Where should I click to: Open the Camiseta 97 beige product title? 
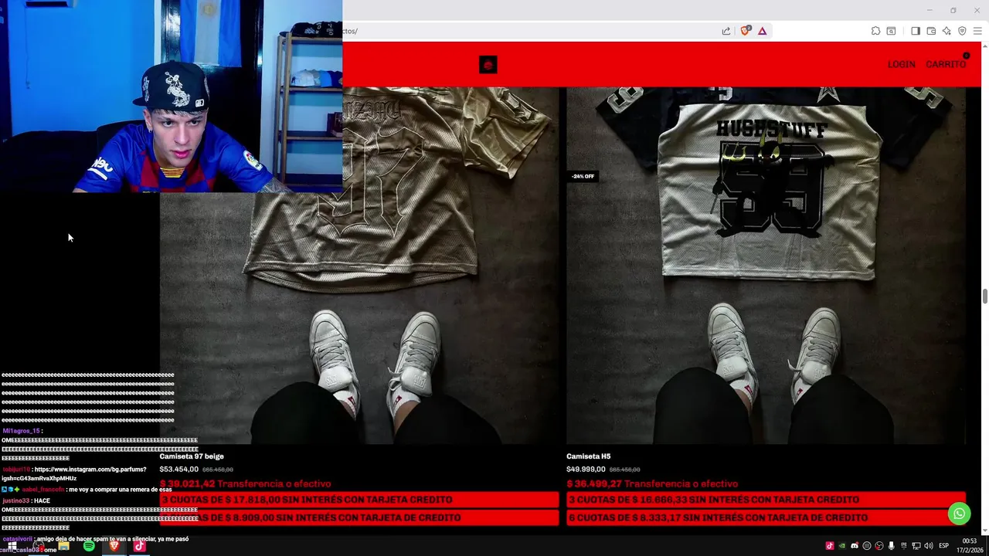click(192, 456)
